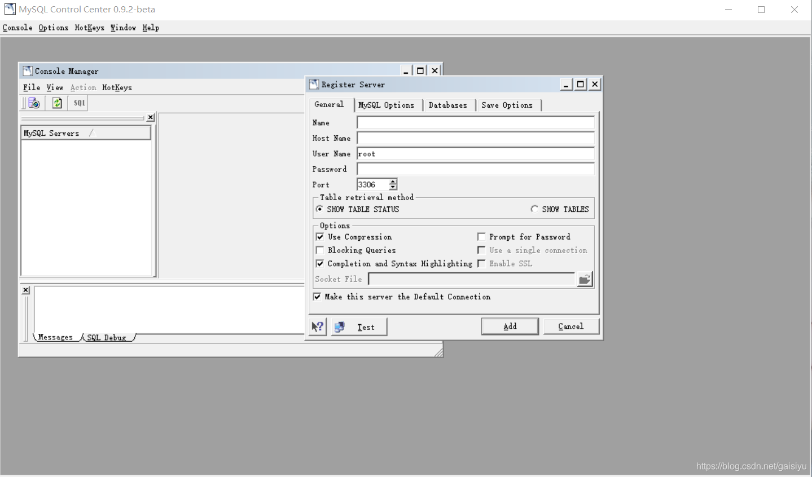812x477 pixels.
Task: Click the Add button
Action: 510,326
